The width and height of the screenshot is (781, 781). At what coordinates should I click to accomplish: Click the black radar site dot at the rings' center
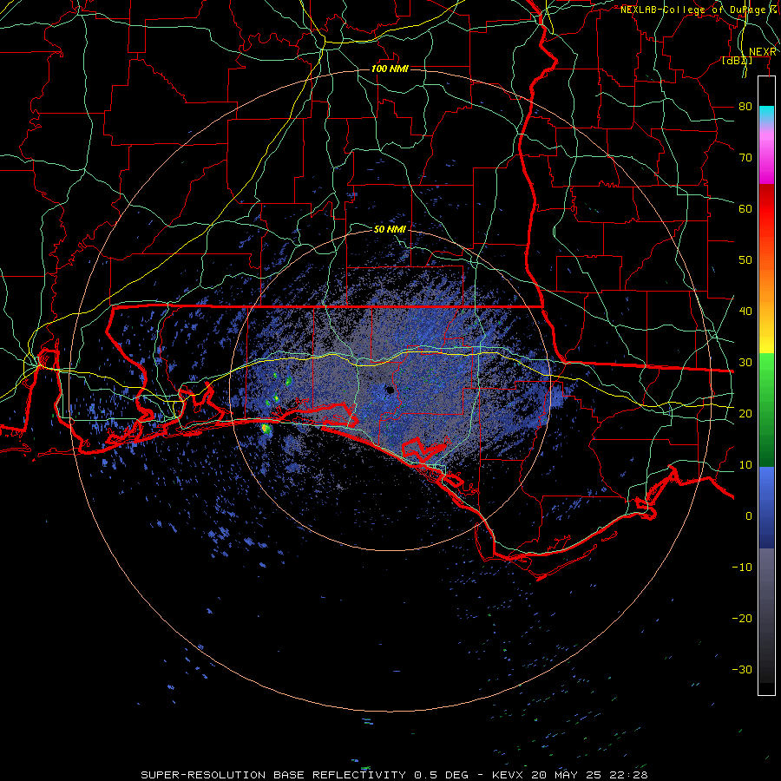[x=390, y=390]
